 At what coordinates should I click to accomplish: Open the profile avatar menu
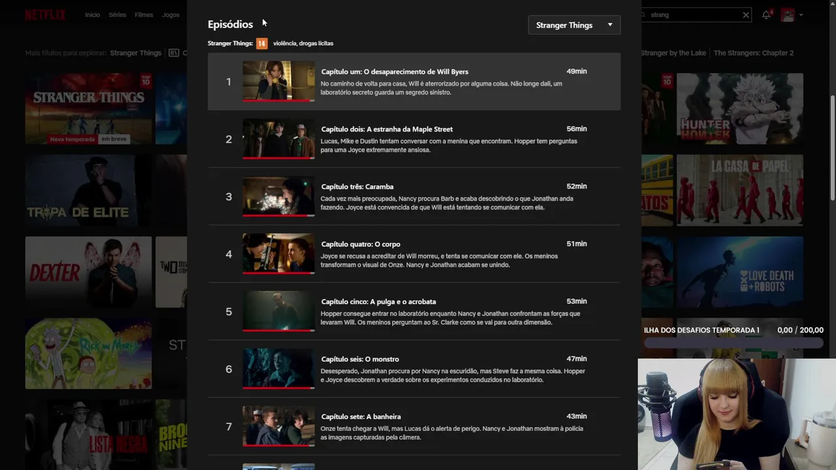pyautogui.click(x=788, y=14)
